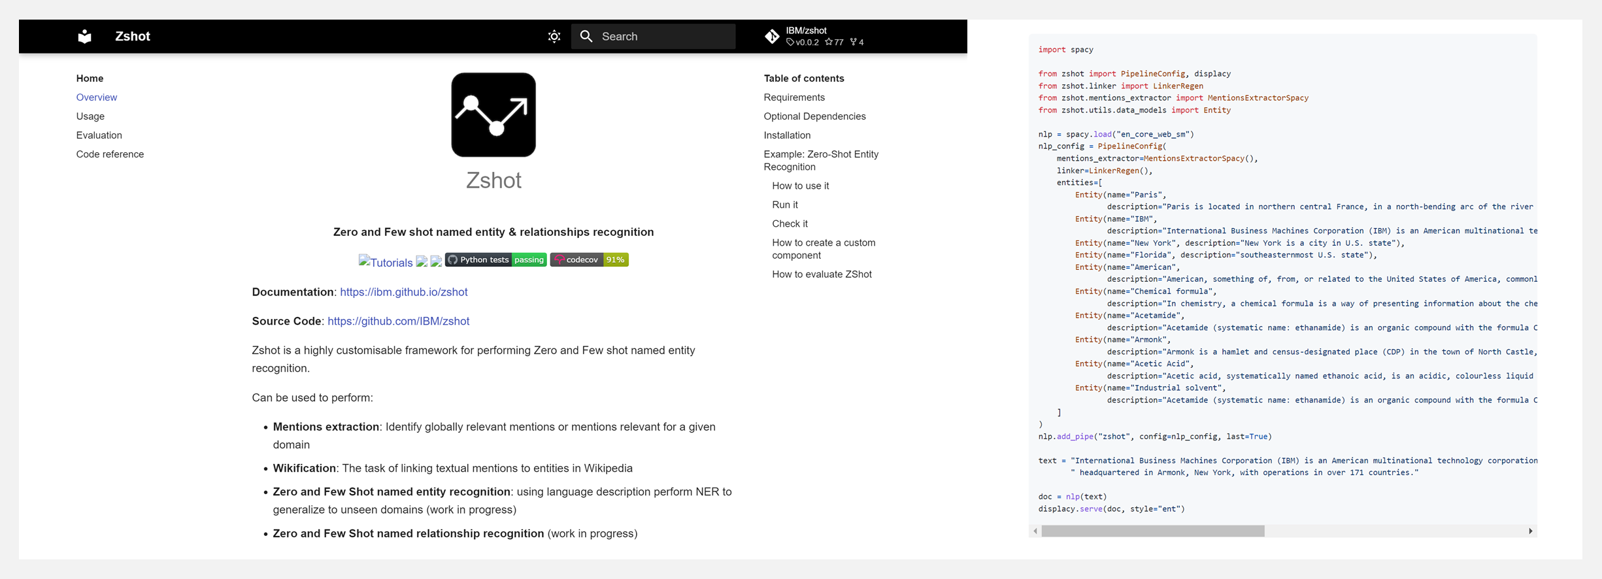Jump to Example: Zero-Shot Entity Recognition
1602x579 pixels.
[x=821, y=160]
